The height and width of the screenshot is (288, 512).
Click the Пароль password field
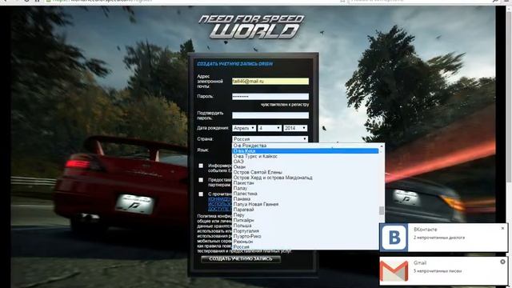coord(270,96)
